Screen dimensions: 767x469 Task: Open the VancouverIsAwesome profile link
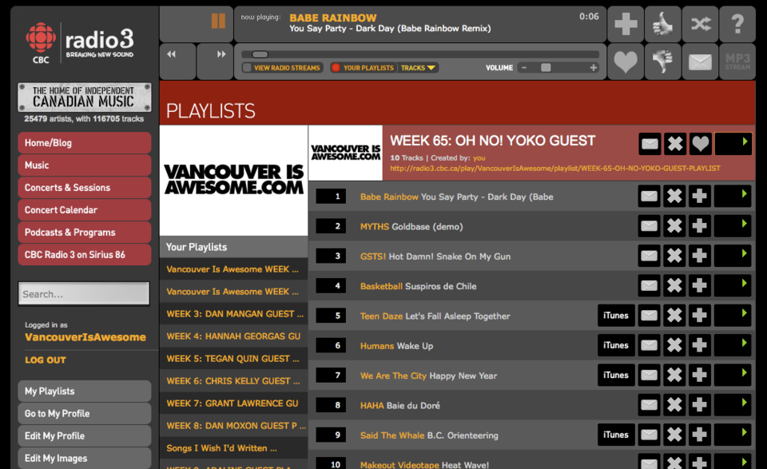(85, 337)
